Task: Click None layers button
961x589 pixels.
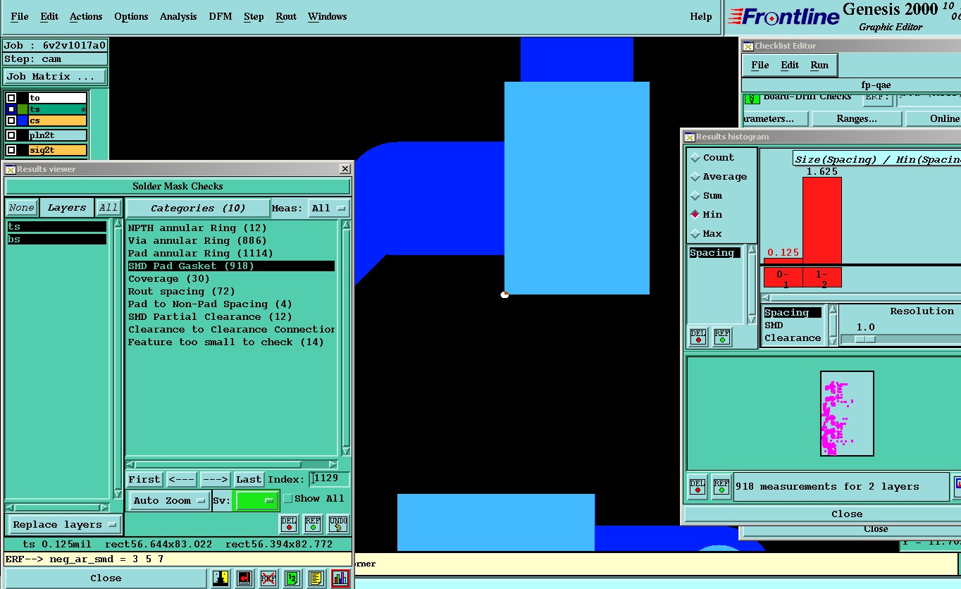Action: 21,208
